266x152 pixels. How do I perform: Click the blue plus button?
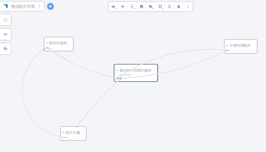[x=50, y=7]
